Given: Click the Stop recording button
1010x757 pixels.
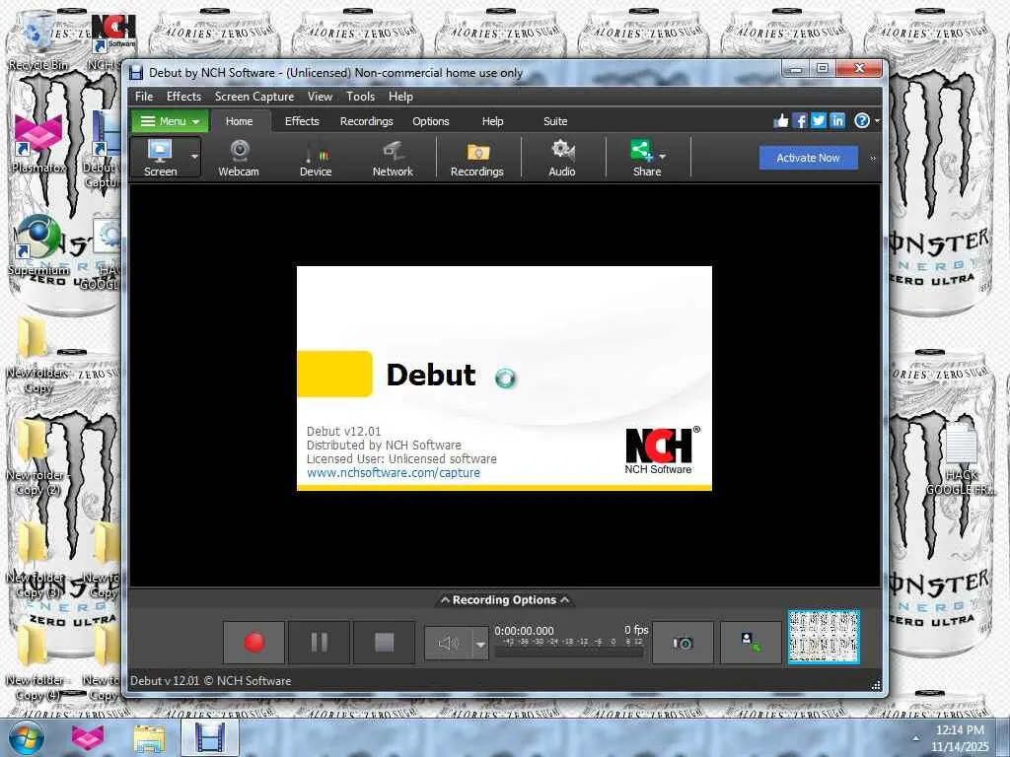Looking at the screenshot, I should point(384,642).
